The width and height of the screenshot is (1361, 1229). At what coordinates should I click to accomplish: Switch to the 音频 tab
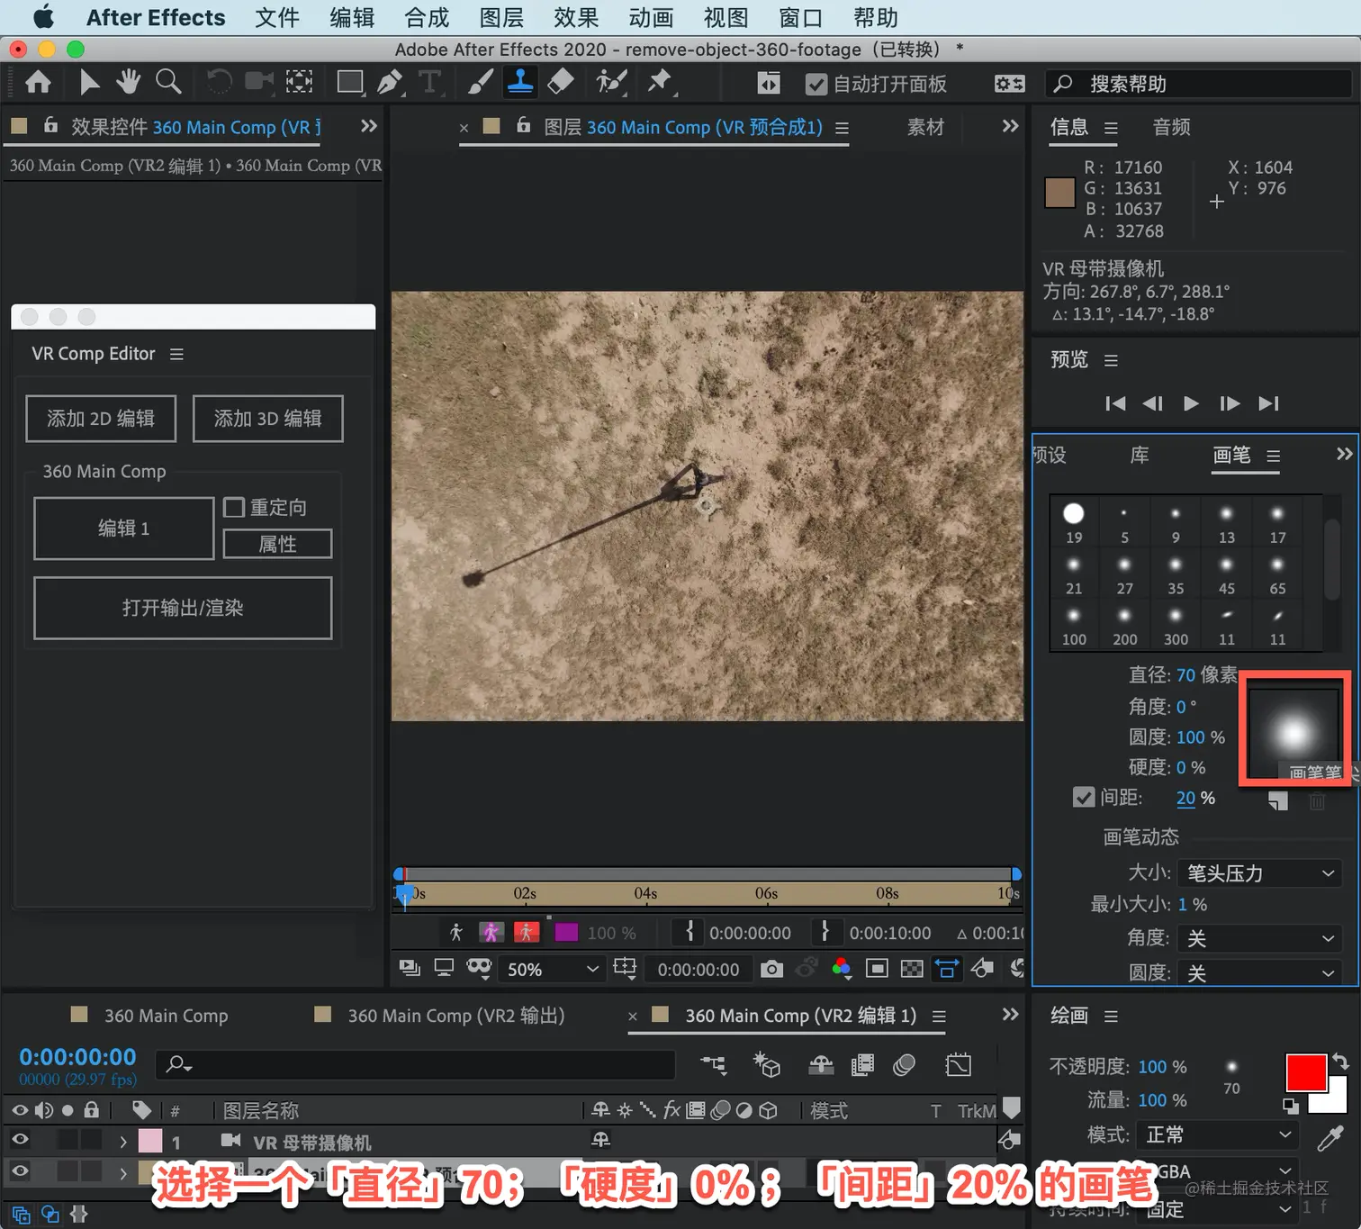click(x=1171, y=127)
